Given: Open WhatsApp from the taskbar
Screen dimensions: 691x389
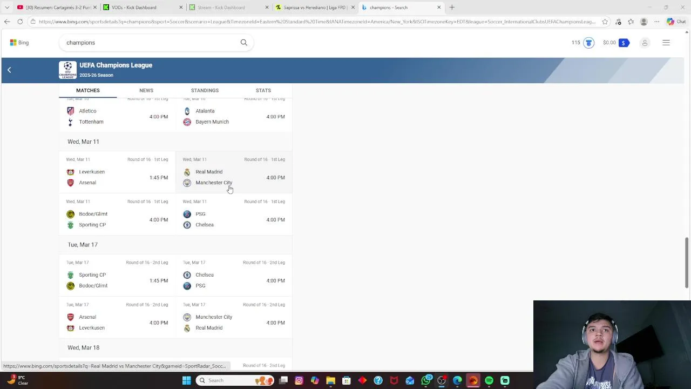Looking at the screenshot, I should click(x=426, y=380).
